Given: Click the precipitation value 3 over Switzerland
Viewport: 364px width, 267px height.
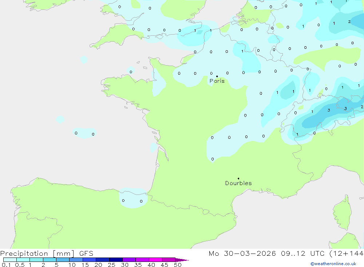Looking at the screenshot, I should (329, 110).
